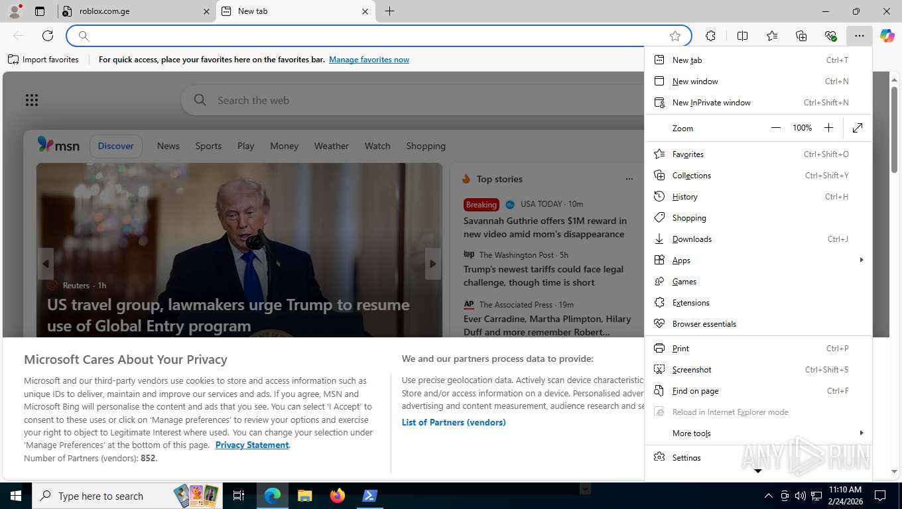Close the New tab tab

coord(365,11)
